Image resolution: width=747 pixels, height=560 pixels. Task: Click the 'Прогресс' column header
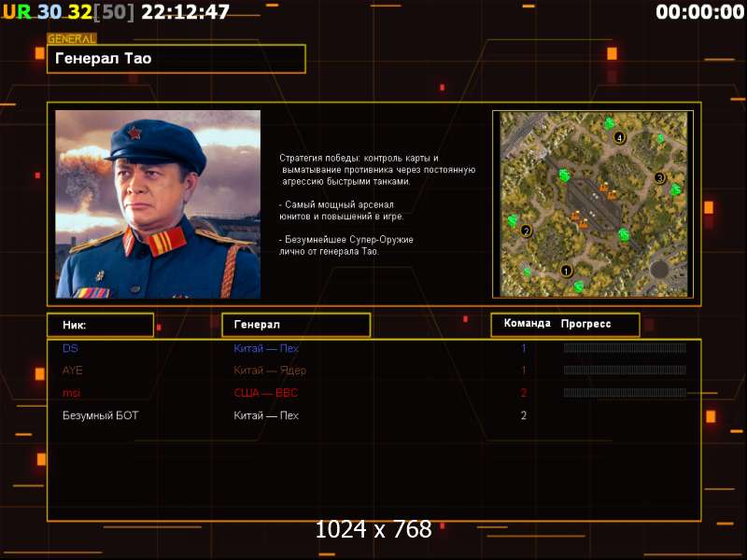pos(586,324)
